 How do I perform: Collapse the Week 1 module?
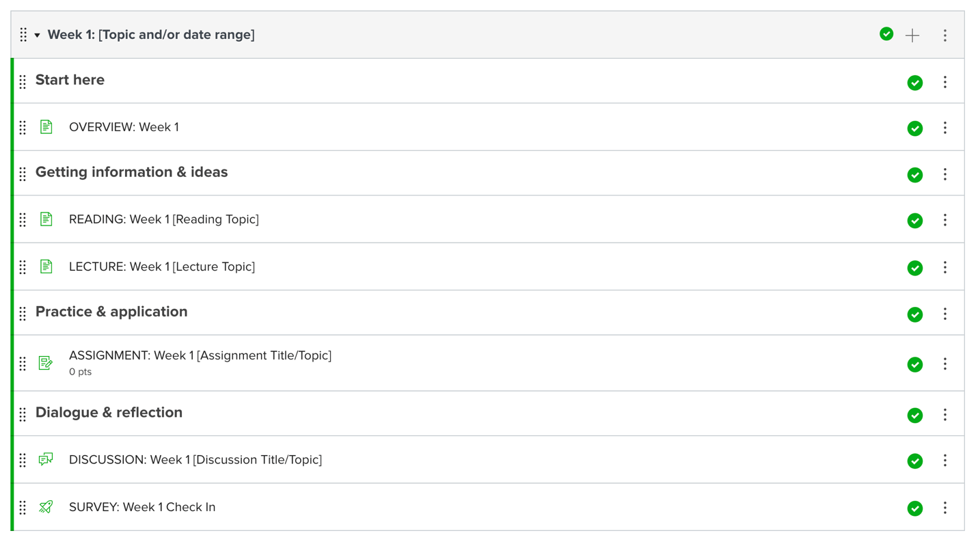(38, 35)
